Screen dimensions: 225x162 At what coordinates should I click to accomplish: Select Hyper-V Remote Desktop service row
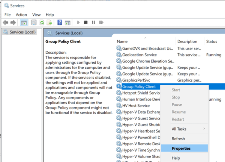[138, 144]
